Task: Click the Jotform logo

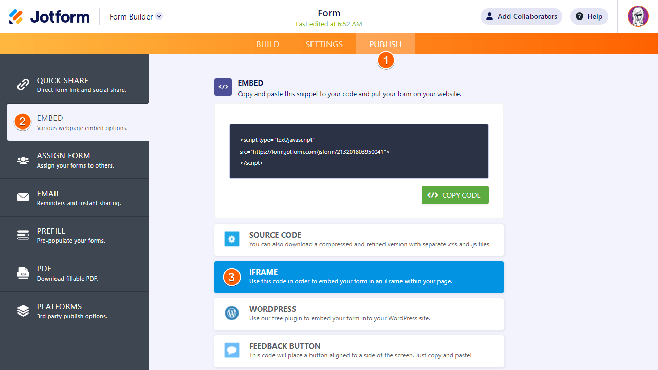Action: click(x=49, y=16)
